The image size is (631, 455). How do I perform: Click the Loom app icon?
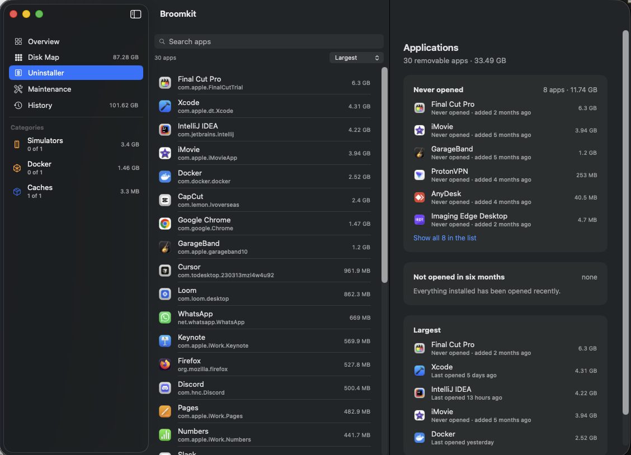click(x=165, y=294)
